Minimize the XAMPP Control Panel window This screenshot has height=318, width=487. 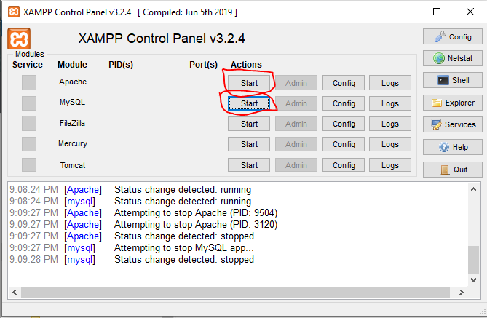(x=404, y=12)
